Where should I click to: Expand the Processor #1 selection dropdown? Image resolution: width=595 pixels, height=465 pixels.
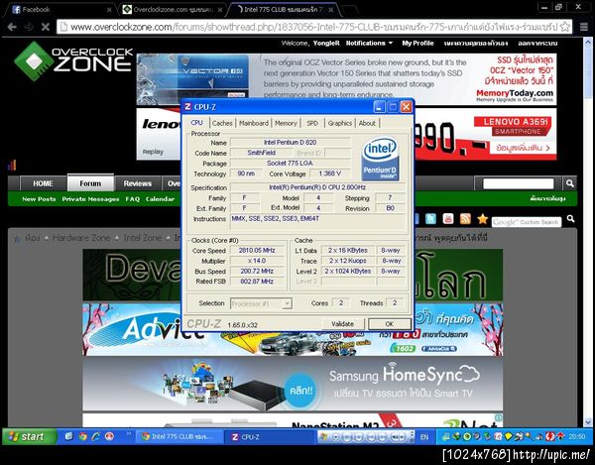[x=288, y=303]
